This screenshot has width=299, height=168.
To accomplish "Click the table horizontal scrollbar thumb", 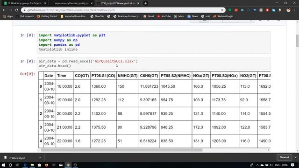I will (x=121, y=150).
